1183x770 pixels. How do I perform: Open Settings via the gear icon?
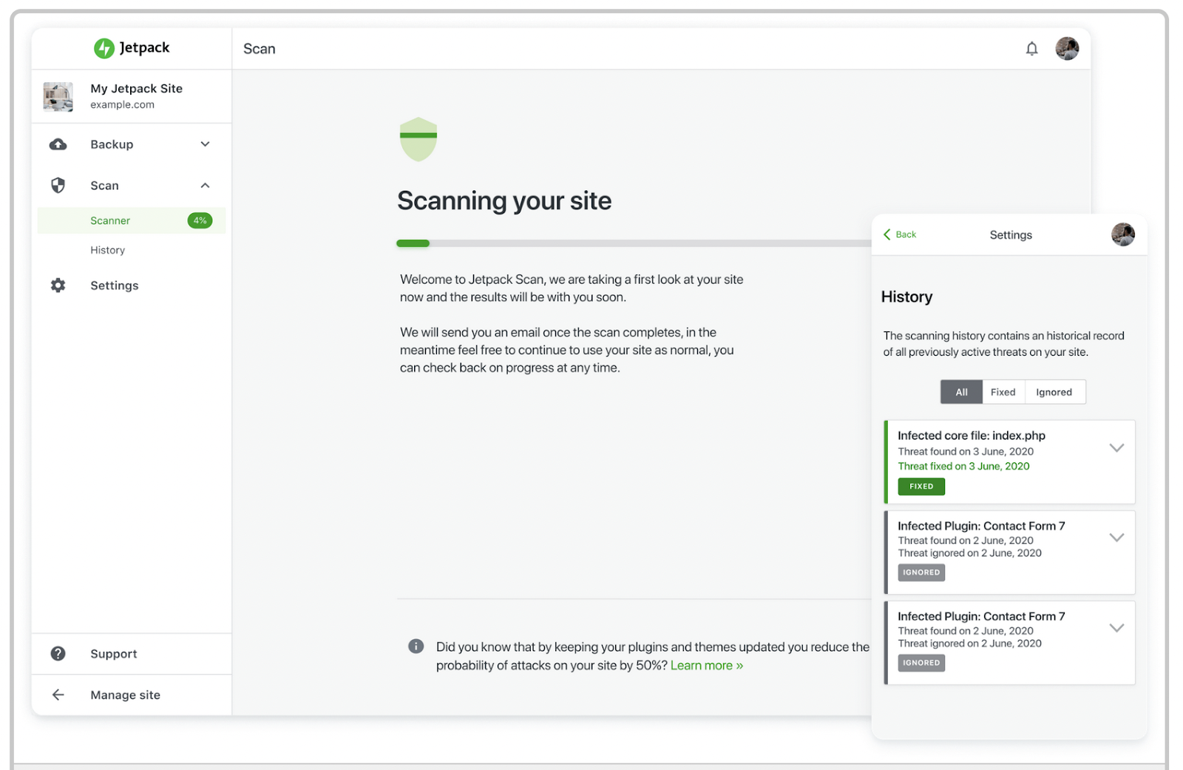pyautogui.click(x=58, y=286)
